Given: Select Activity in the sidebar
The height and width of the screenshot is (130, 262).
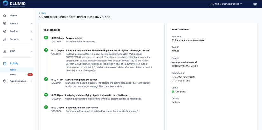Looking at the screenshot, I should [x=14, y=63].
